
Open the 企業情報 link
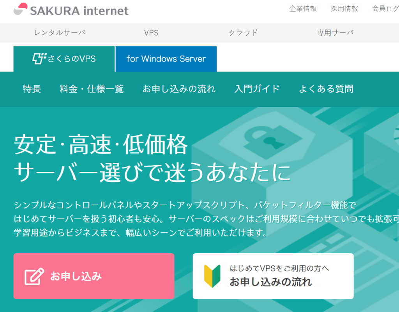coord(303,9)
